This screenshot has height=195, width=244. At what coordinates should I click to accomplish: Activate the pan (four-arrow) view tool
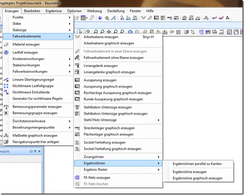coord(109,32)
